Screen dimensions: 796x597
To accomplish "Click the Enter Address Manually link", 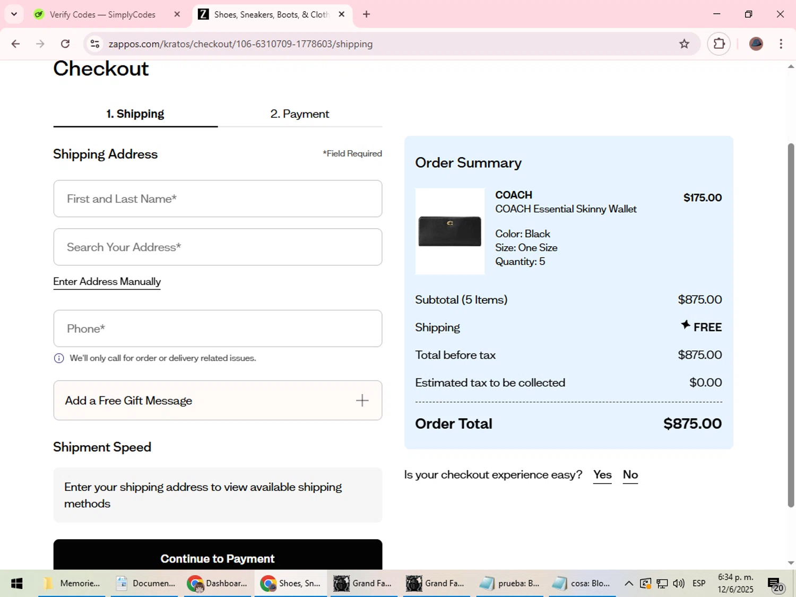I will click(107, 282).
